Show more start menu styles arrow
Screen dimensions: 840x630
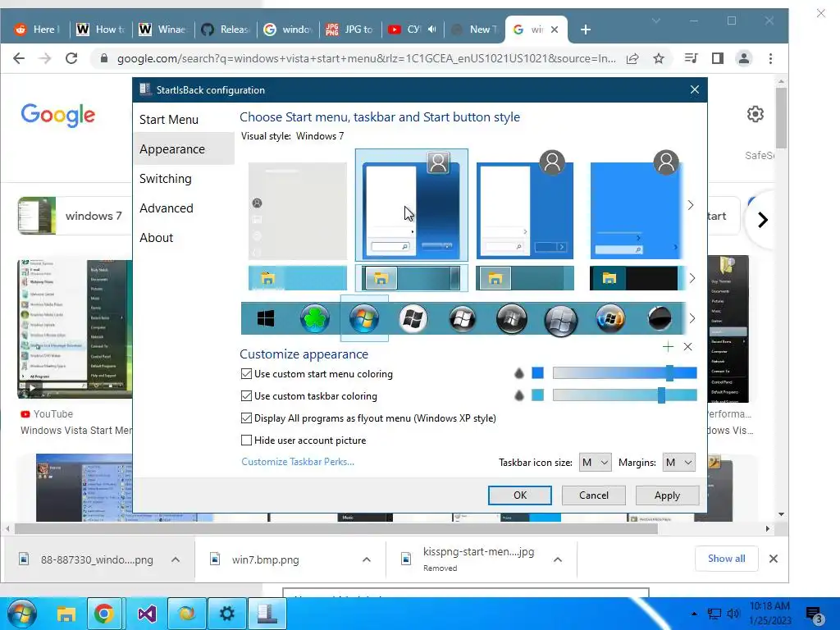click(x=691, y=205)
